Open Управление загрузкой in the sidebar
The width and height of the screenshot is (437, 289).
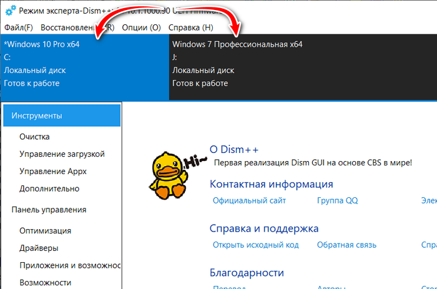(62, 154)
